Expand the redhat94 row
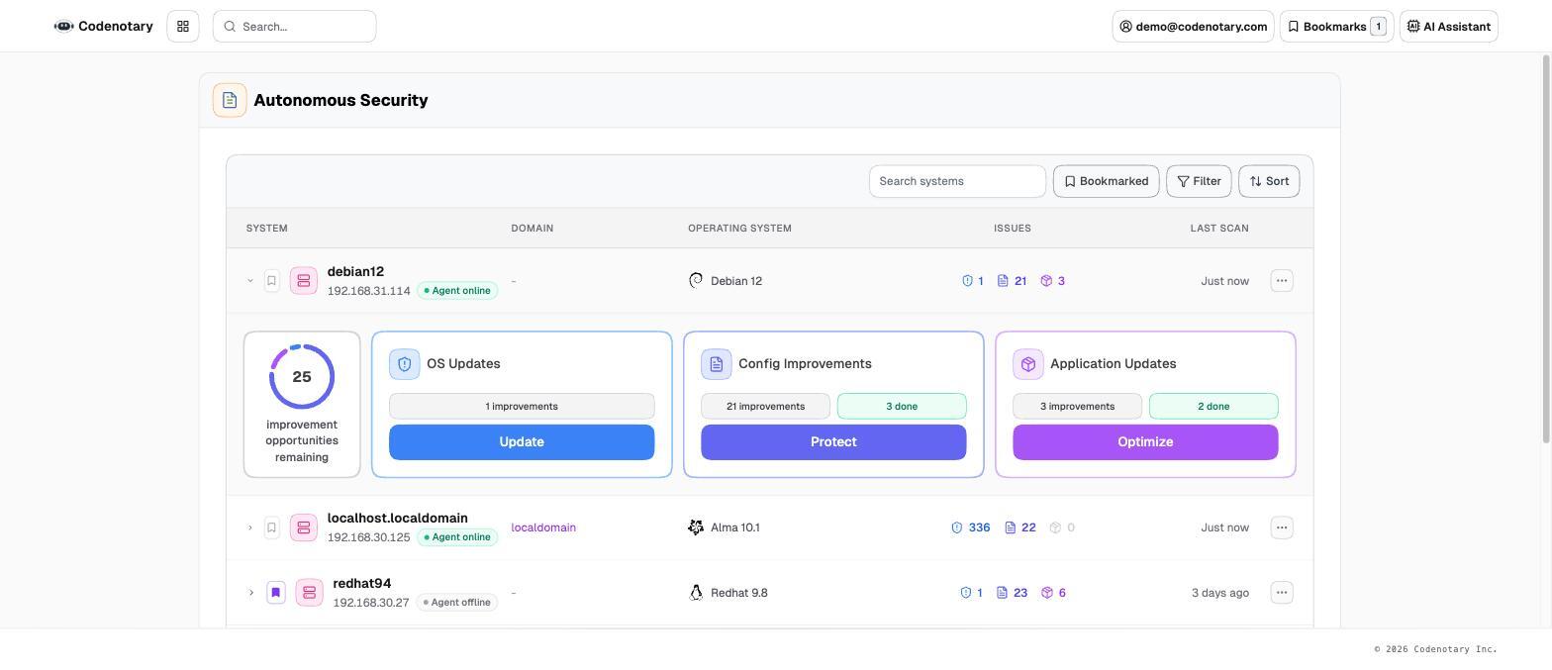This screenshot has height=670, width=1552. [250, 593]
